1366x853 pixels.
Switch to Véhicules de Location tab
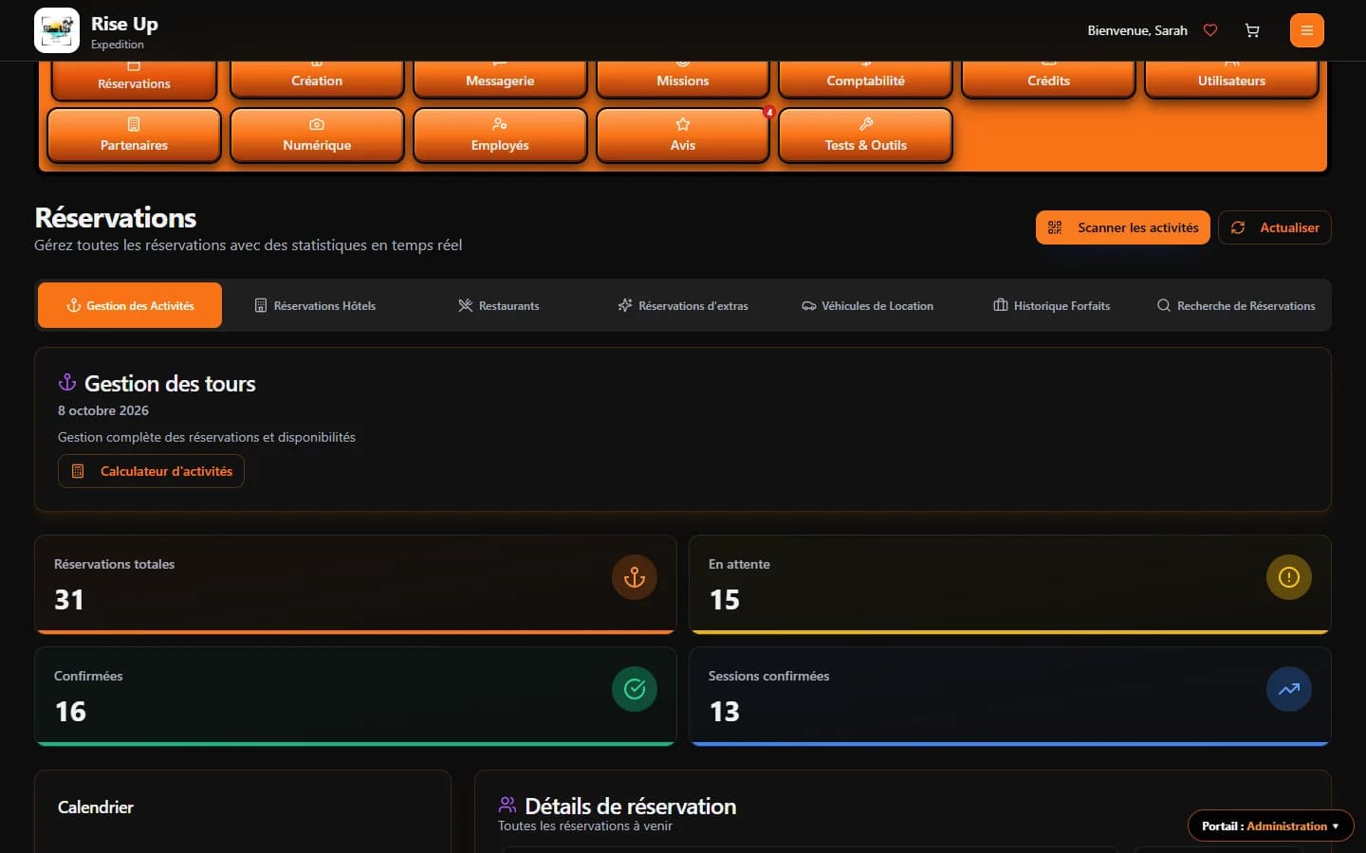point(867,305)
